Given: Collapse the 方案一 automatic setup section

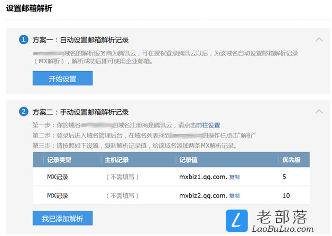Looking at the screenshot, I should (318, 40).
